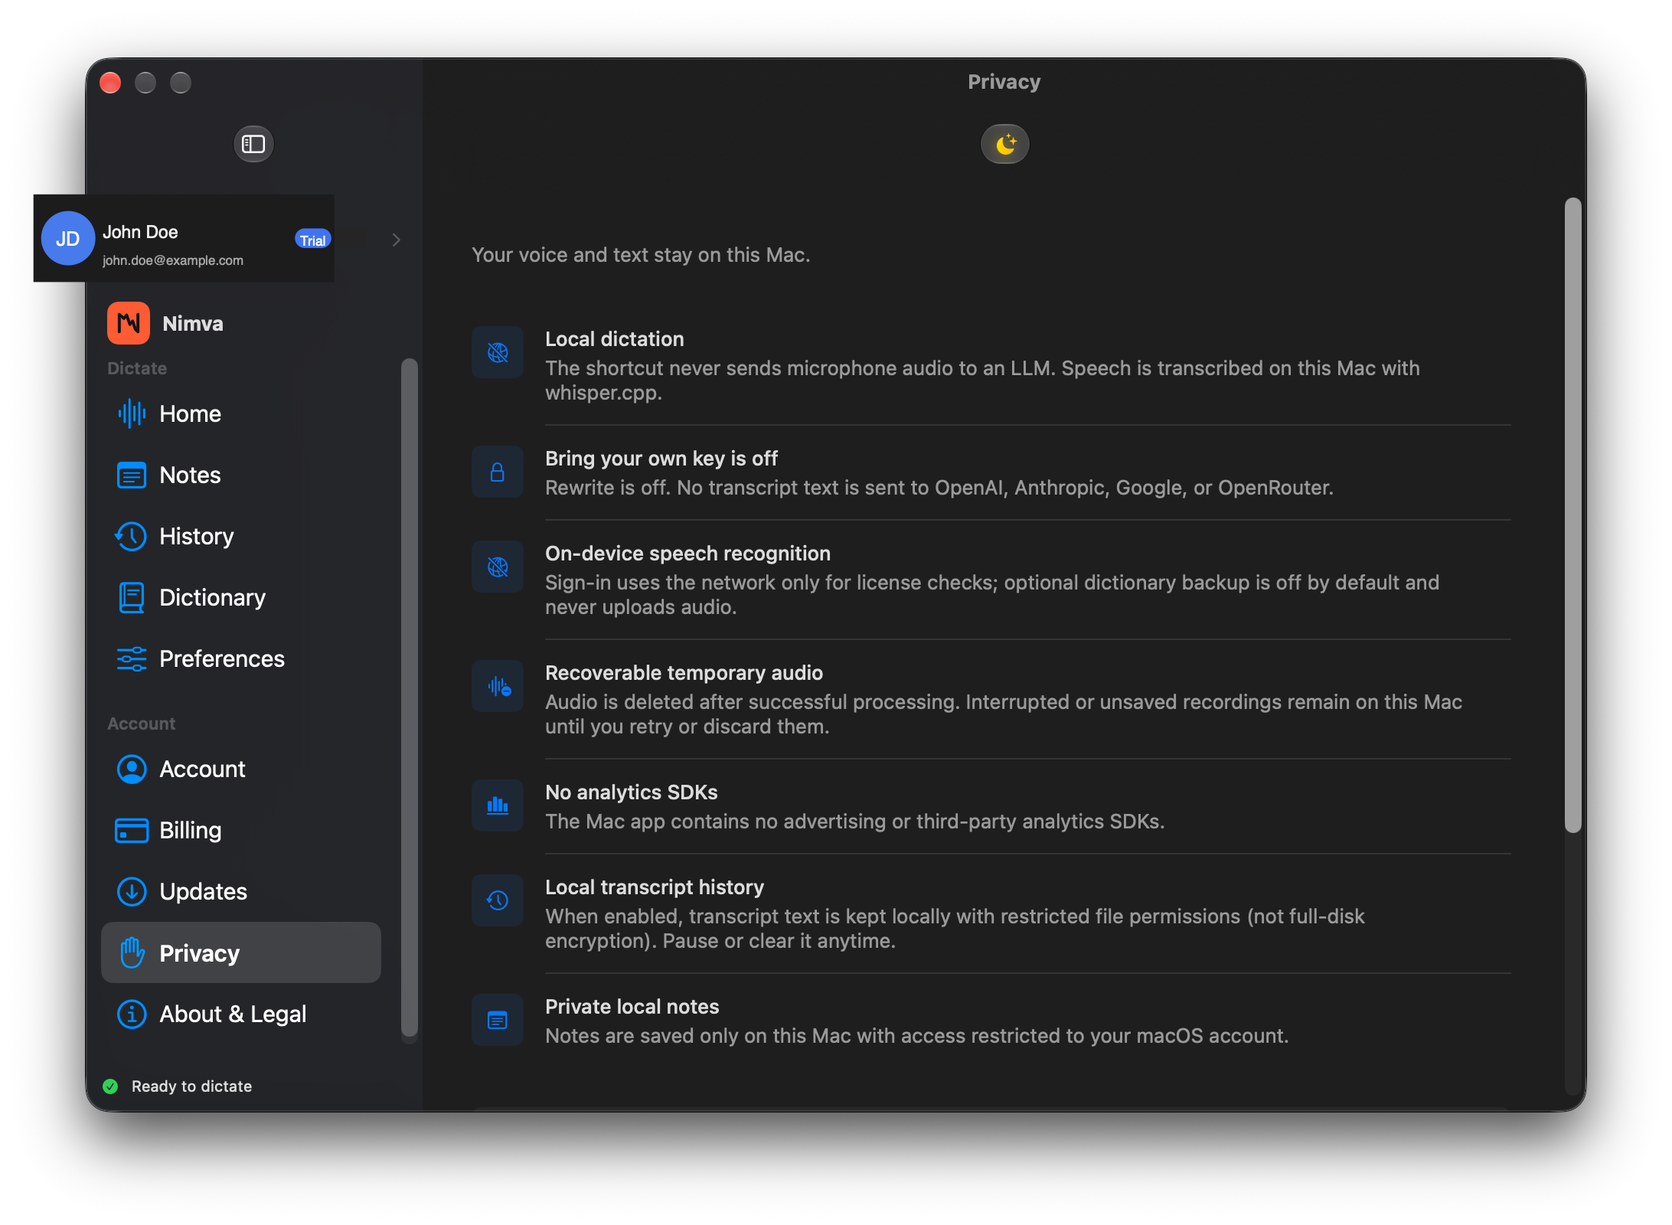
Task: Click the 'Your voice and text stay' heading
Action: [641, 255]
